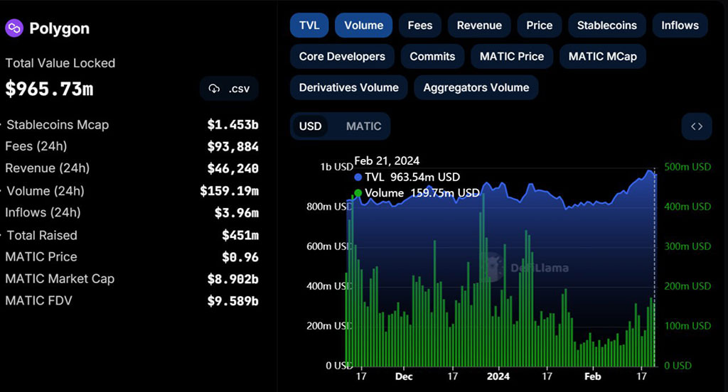Click the 963.54m USD TVL tooltip value
Screen dimensions: 728x392
click(425, 178)
